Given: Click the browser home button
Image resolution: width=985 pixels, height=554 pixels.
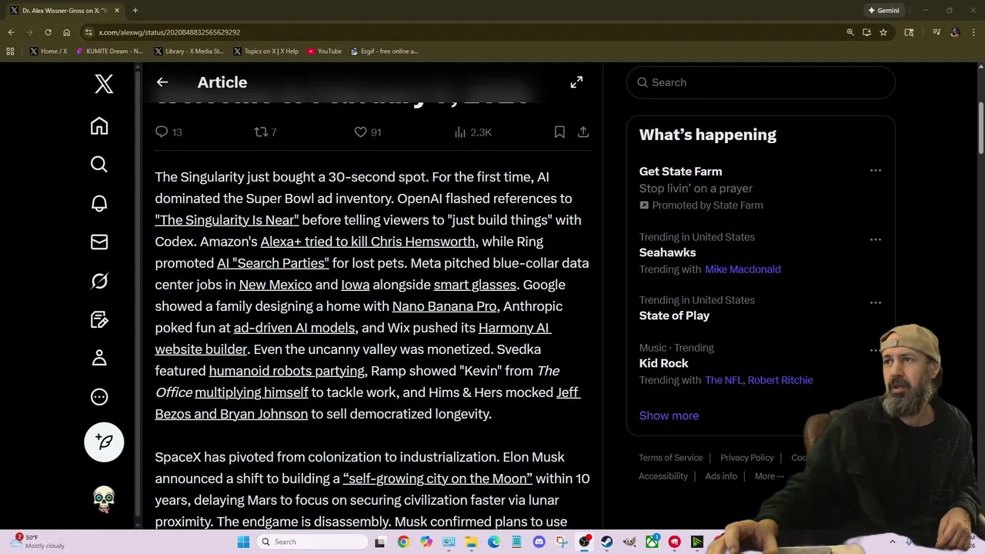Looking at the screenshot, I should pyautogui.click(x=66, y=32).
